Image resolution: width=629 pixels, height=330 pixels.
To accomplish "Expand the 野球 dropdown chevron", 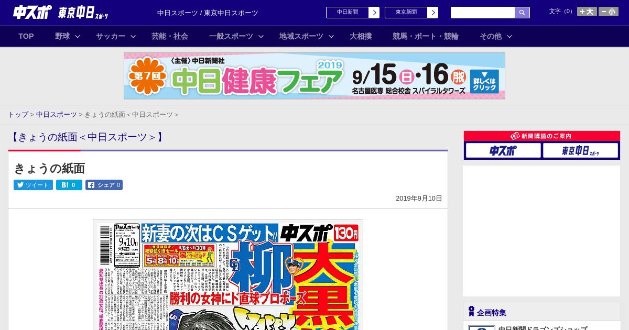I will pos(78,36).
